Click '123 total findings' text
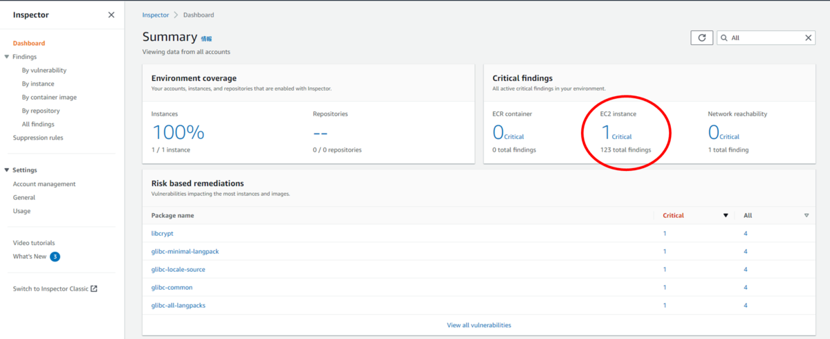 (x=626, y=150)
